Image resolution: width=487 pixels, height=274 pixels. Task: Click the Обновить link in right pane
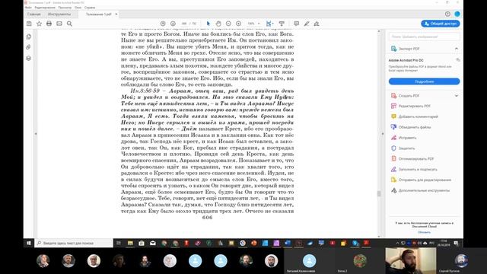(425, 232)
